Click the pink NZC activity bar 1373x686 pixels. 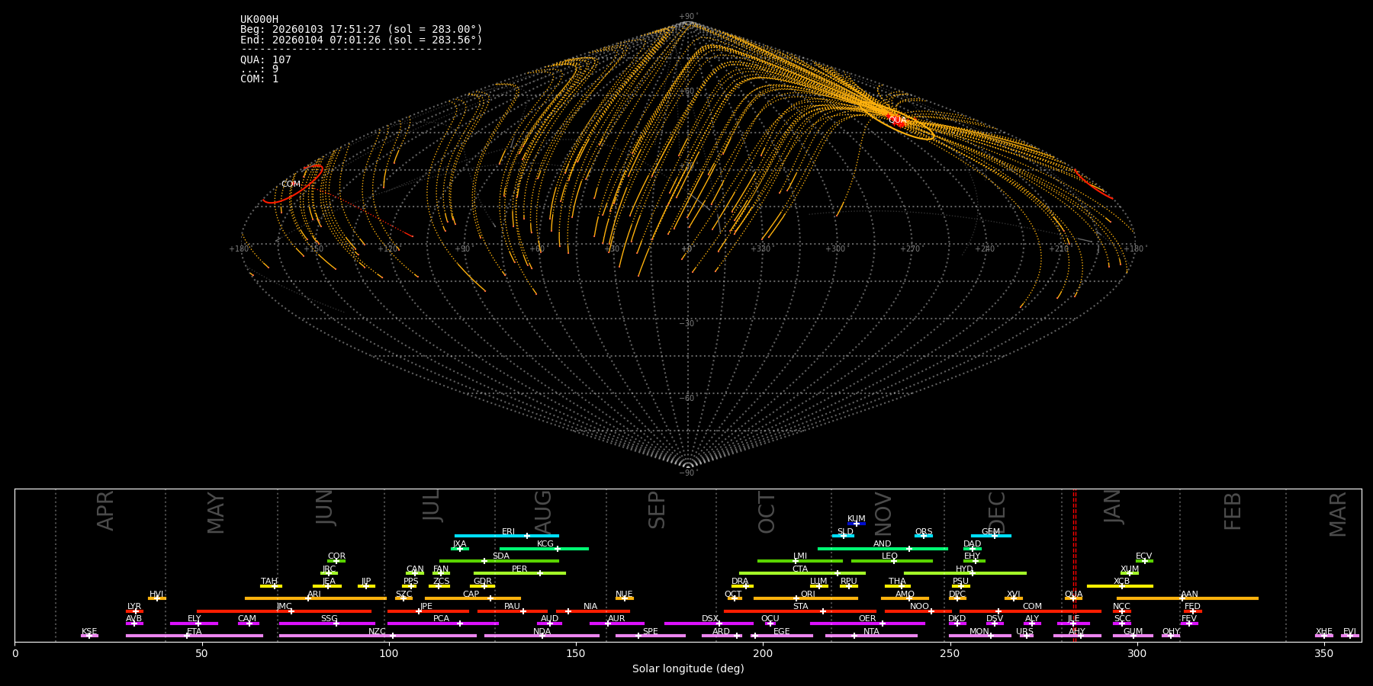tap(378, 636)
